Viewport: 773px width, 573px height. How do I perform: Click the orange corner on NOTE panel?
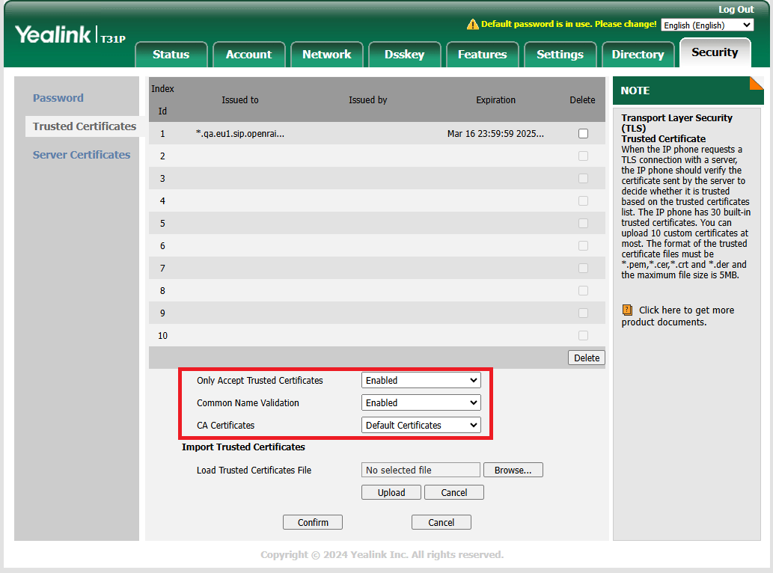coord(757,83)
